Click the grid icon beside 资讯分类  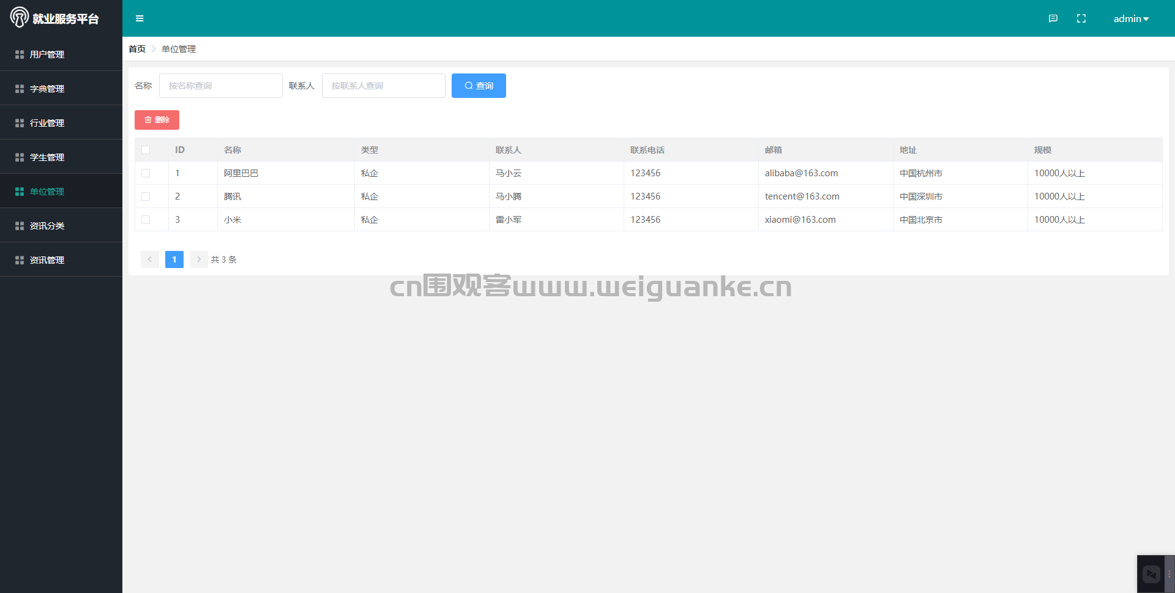click(x=20, y=226)
